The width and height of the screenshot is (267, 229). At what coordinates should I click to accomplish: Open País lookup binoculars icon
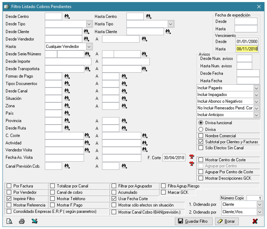(67, 113)
